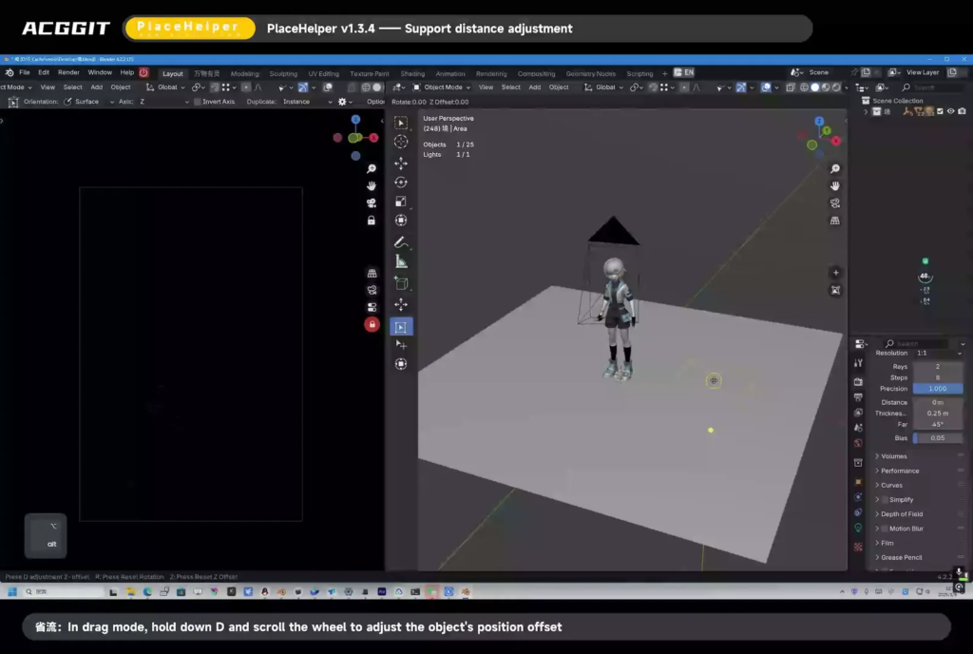Open the Axis Z dropdown

point(162,102)
